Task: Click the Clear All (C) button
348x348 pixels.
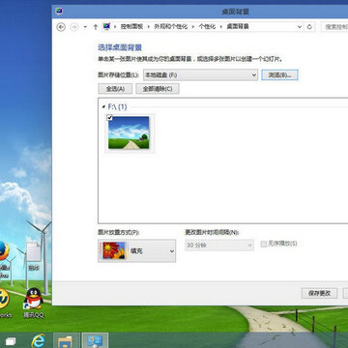Action: pos(158,89)
